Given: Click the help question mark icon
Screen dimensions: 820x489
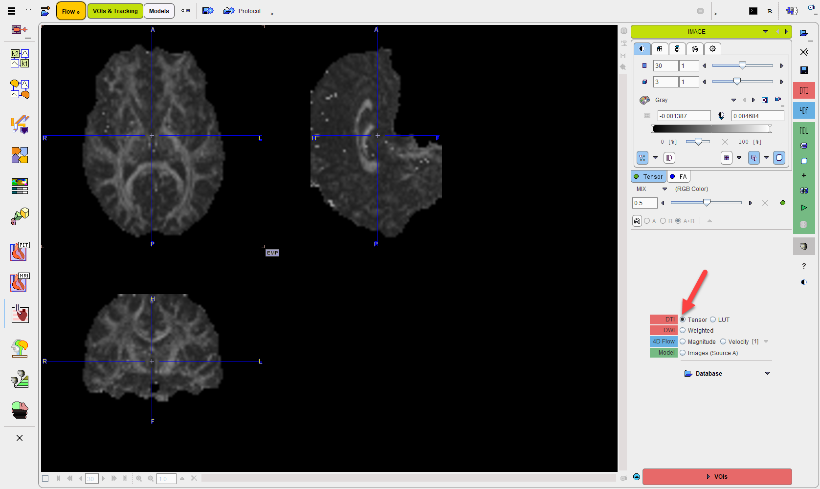Looking at the screenshot, I should [804, 266].
